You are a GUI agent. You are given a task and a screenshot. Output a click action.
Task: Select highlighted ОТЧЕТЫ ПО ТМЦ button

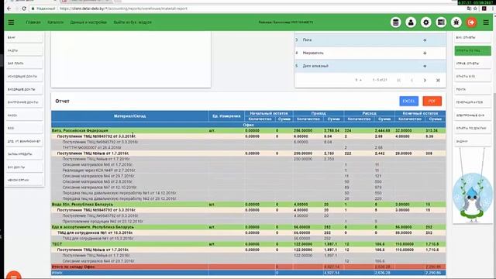473,50
